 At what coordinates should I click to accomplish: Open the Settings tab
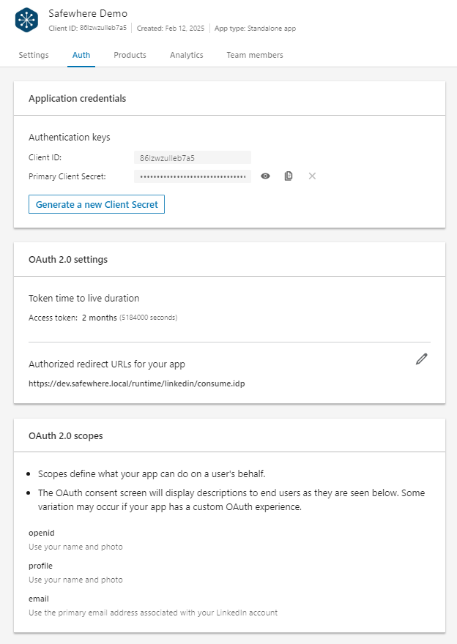click(x=34, y=55)
